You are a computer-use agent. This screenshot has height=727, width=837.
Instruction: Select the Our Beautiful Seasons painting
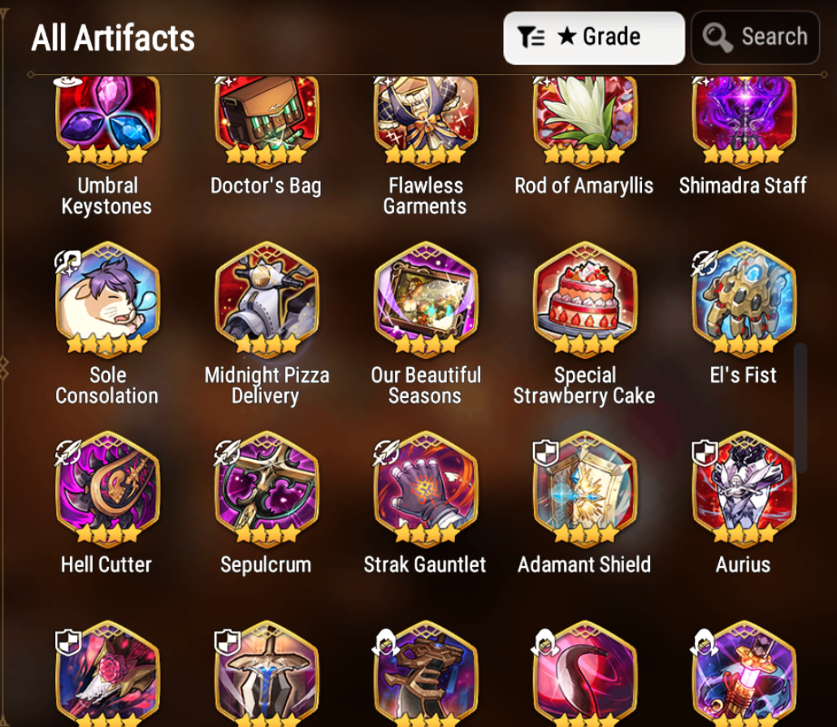(x=426, y=299)
